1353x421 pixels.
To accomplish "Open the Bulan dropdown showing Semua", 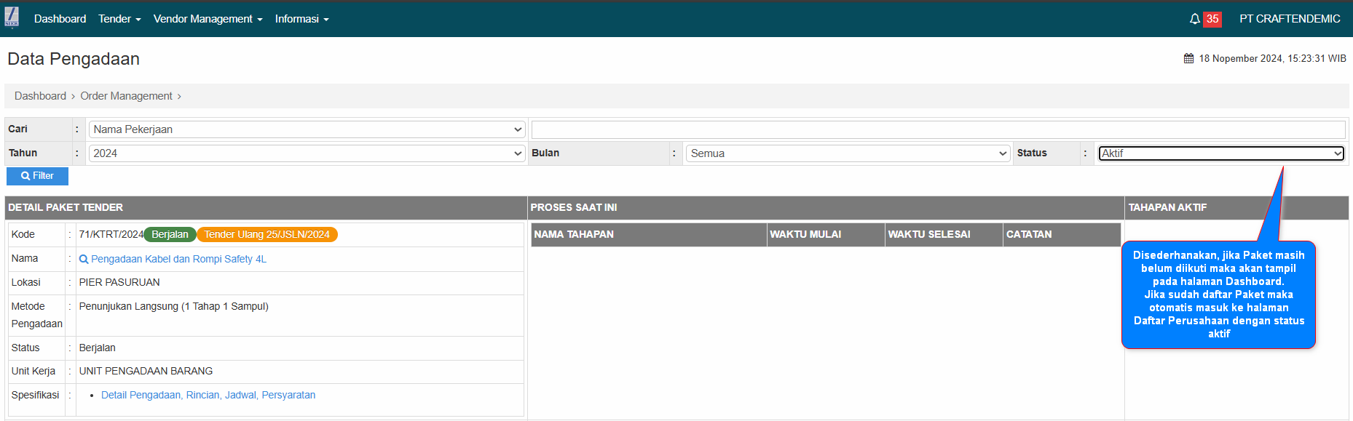I will (848, 153).
